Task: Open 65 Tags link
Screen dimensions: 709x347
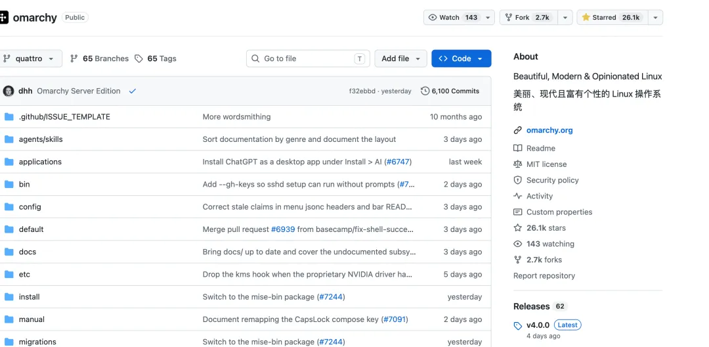Action: click(156, 58)
